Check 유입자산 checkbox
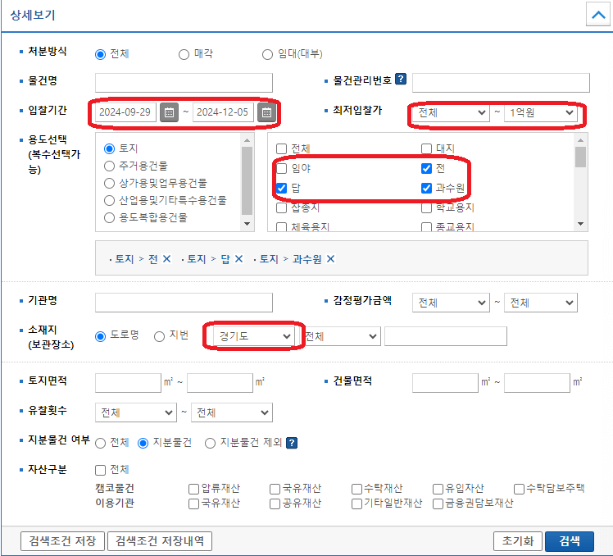Screen dimensions: 613x556 (x=438, y=489)
